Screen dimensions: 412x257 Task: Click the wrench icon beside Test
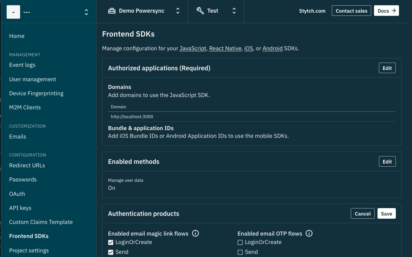pos(200,11)
